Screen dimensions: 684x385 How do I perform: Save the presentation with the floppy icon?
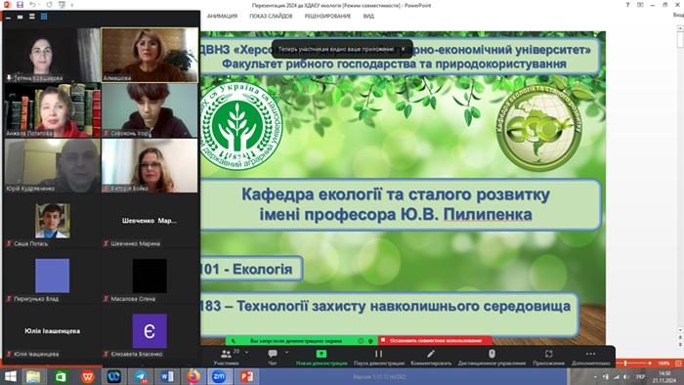20,5
